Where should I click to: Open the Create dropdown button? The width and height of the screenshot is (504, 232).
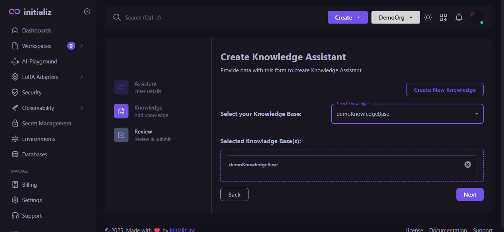[347, 17]
